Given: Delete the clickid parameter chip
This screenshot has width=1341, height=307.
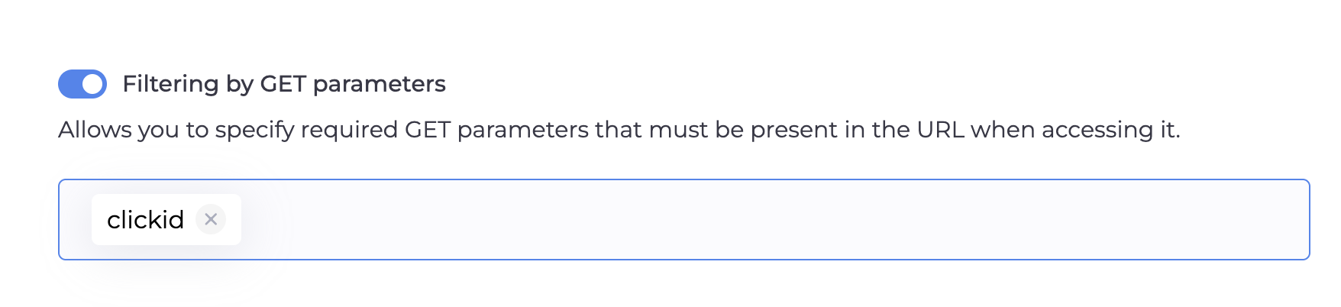Looking at the screenshot, I should click(211, 220).
